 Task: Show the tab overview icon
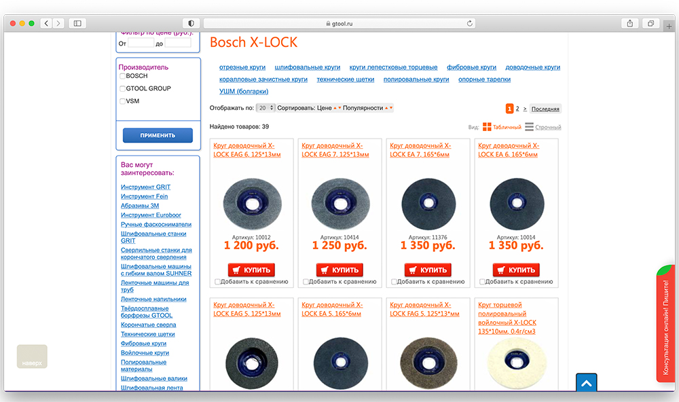(650, 23)
